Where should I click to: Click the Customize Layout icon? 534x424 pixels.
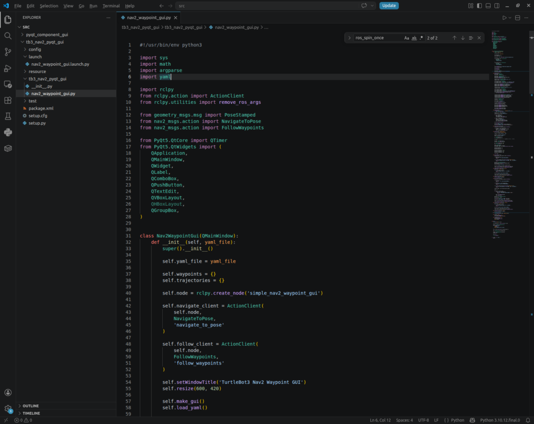(x=471, y=6)
